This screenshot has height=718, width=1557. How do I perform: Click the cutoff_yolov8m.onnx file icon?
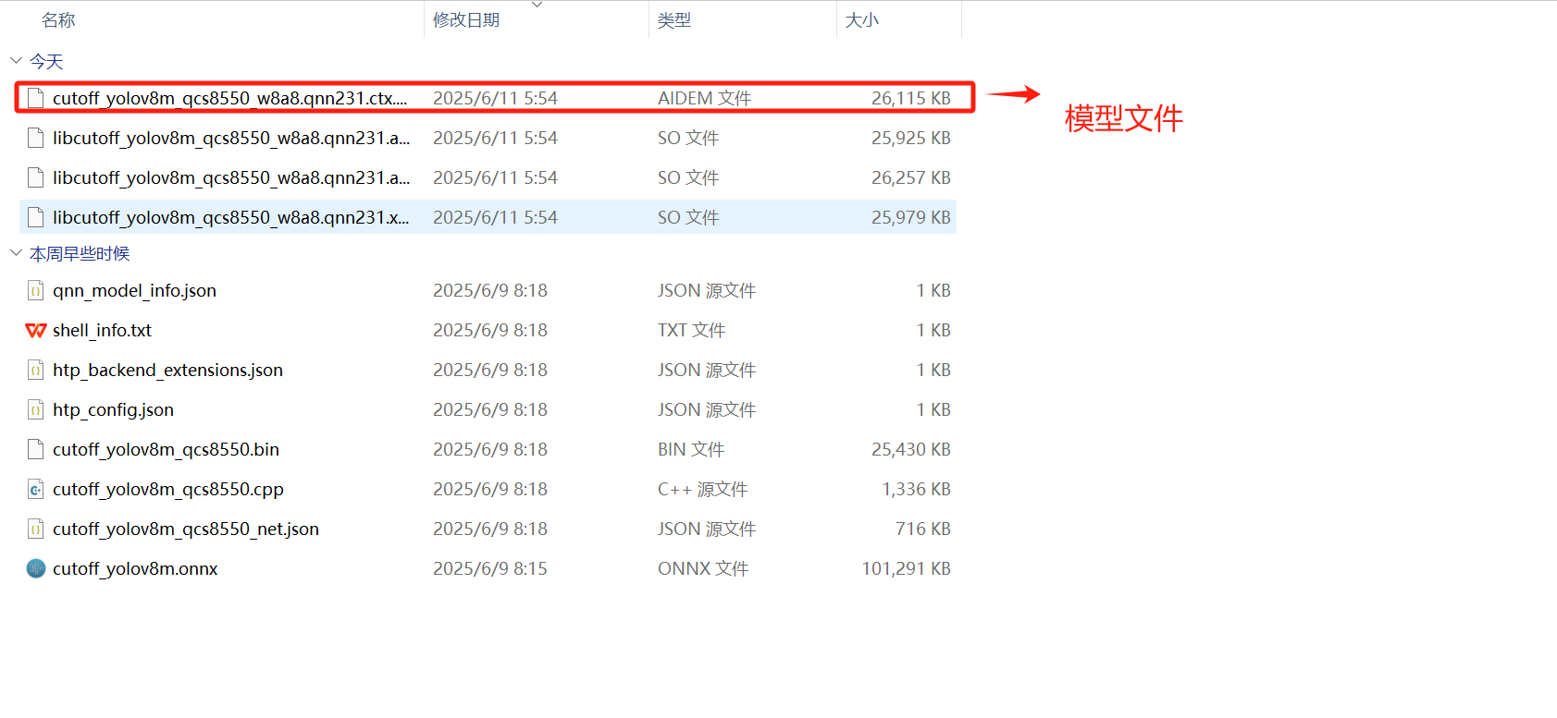point(35,568)
